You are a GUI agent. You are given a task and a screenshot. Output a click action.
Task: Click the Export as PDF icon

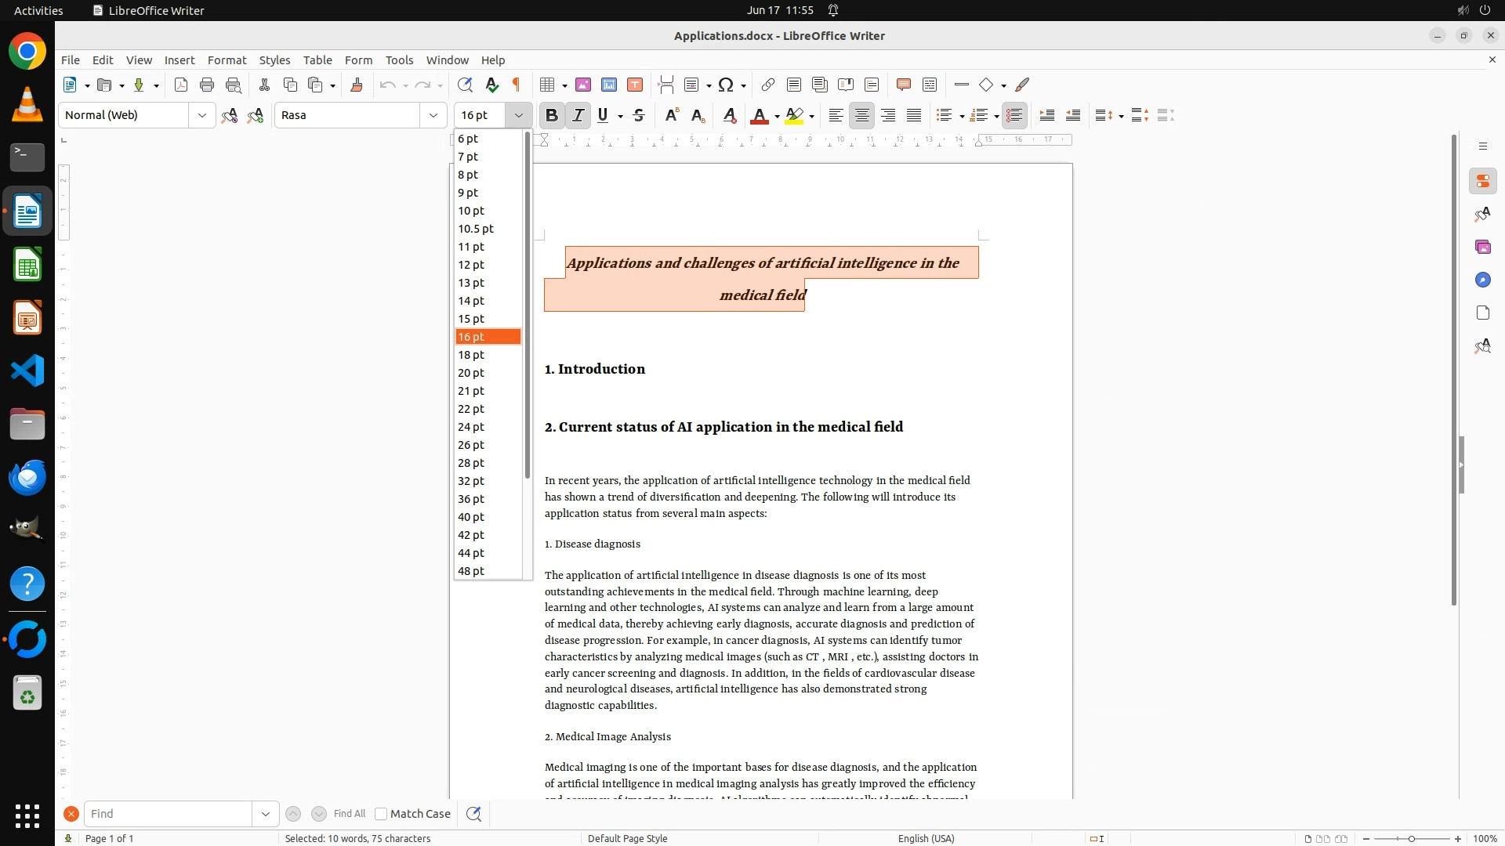click(181, 85)
